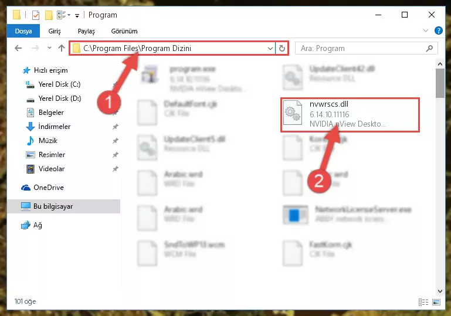The width and height of the screenshot is (451, 316).
Task: Select the program.exe file icon
Action: pos(150,75)
